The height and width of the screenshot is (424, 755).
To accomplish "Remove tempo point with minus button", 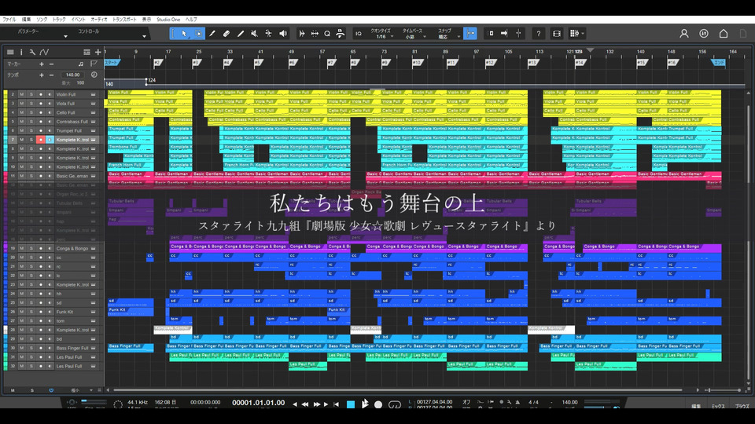I will pos(52,75).
